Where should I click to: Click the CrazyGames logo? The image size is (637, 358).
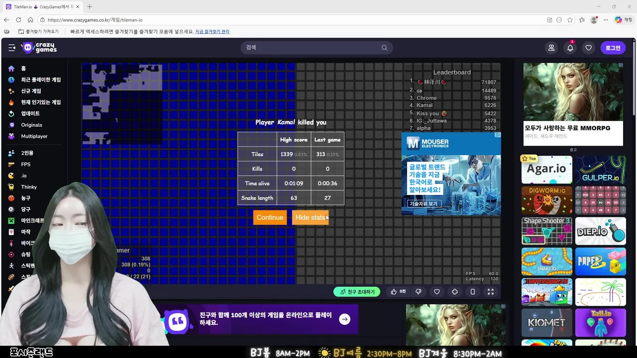click(x=39, y=48)
